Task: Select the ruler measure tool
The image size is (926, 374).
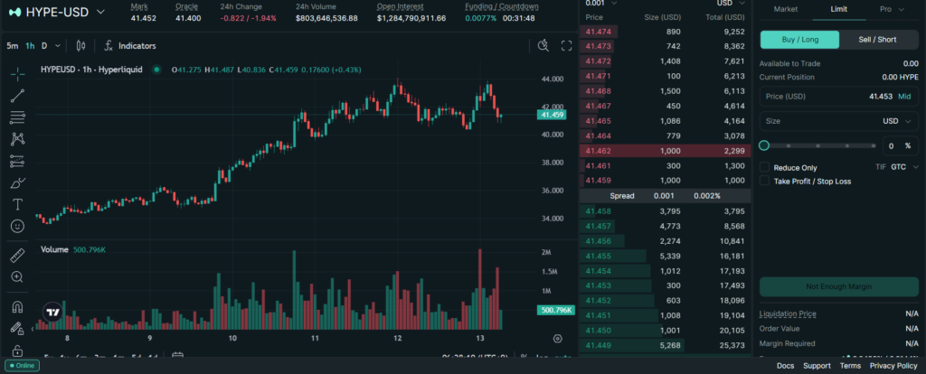Action: coord(18,256)
